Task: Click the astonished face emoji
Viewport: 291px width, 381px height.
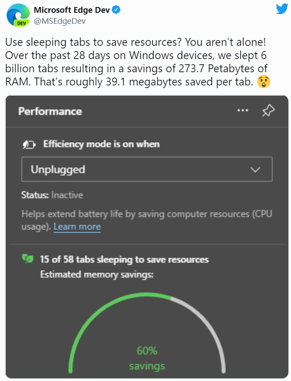Action: 263,81
